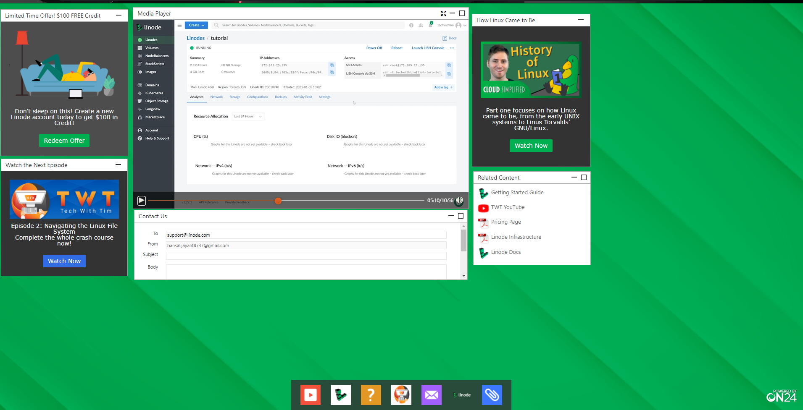
Task: Click Add a tag
Action: point(443,87)
